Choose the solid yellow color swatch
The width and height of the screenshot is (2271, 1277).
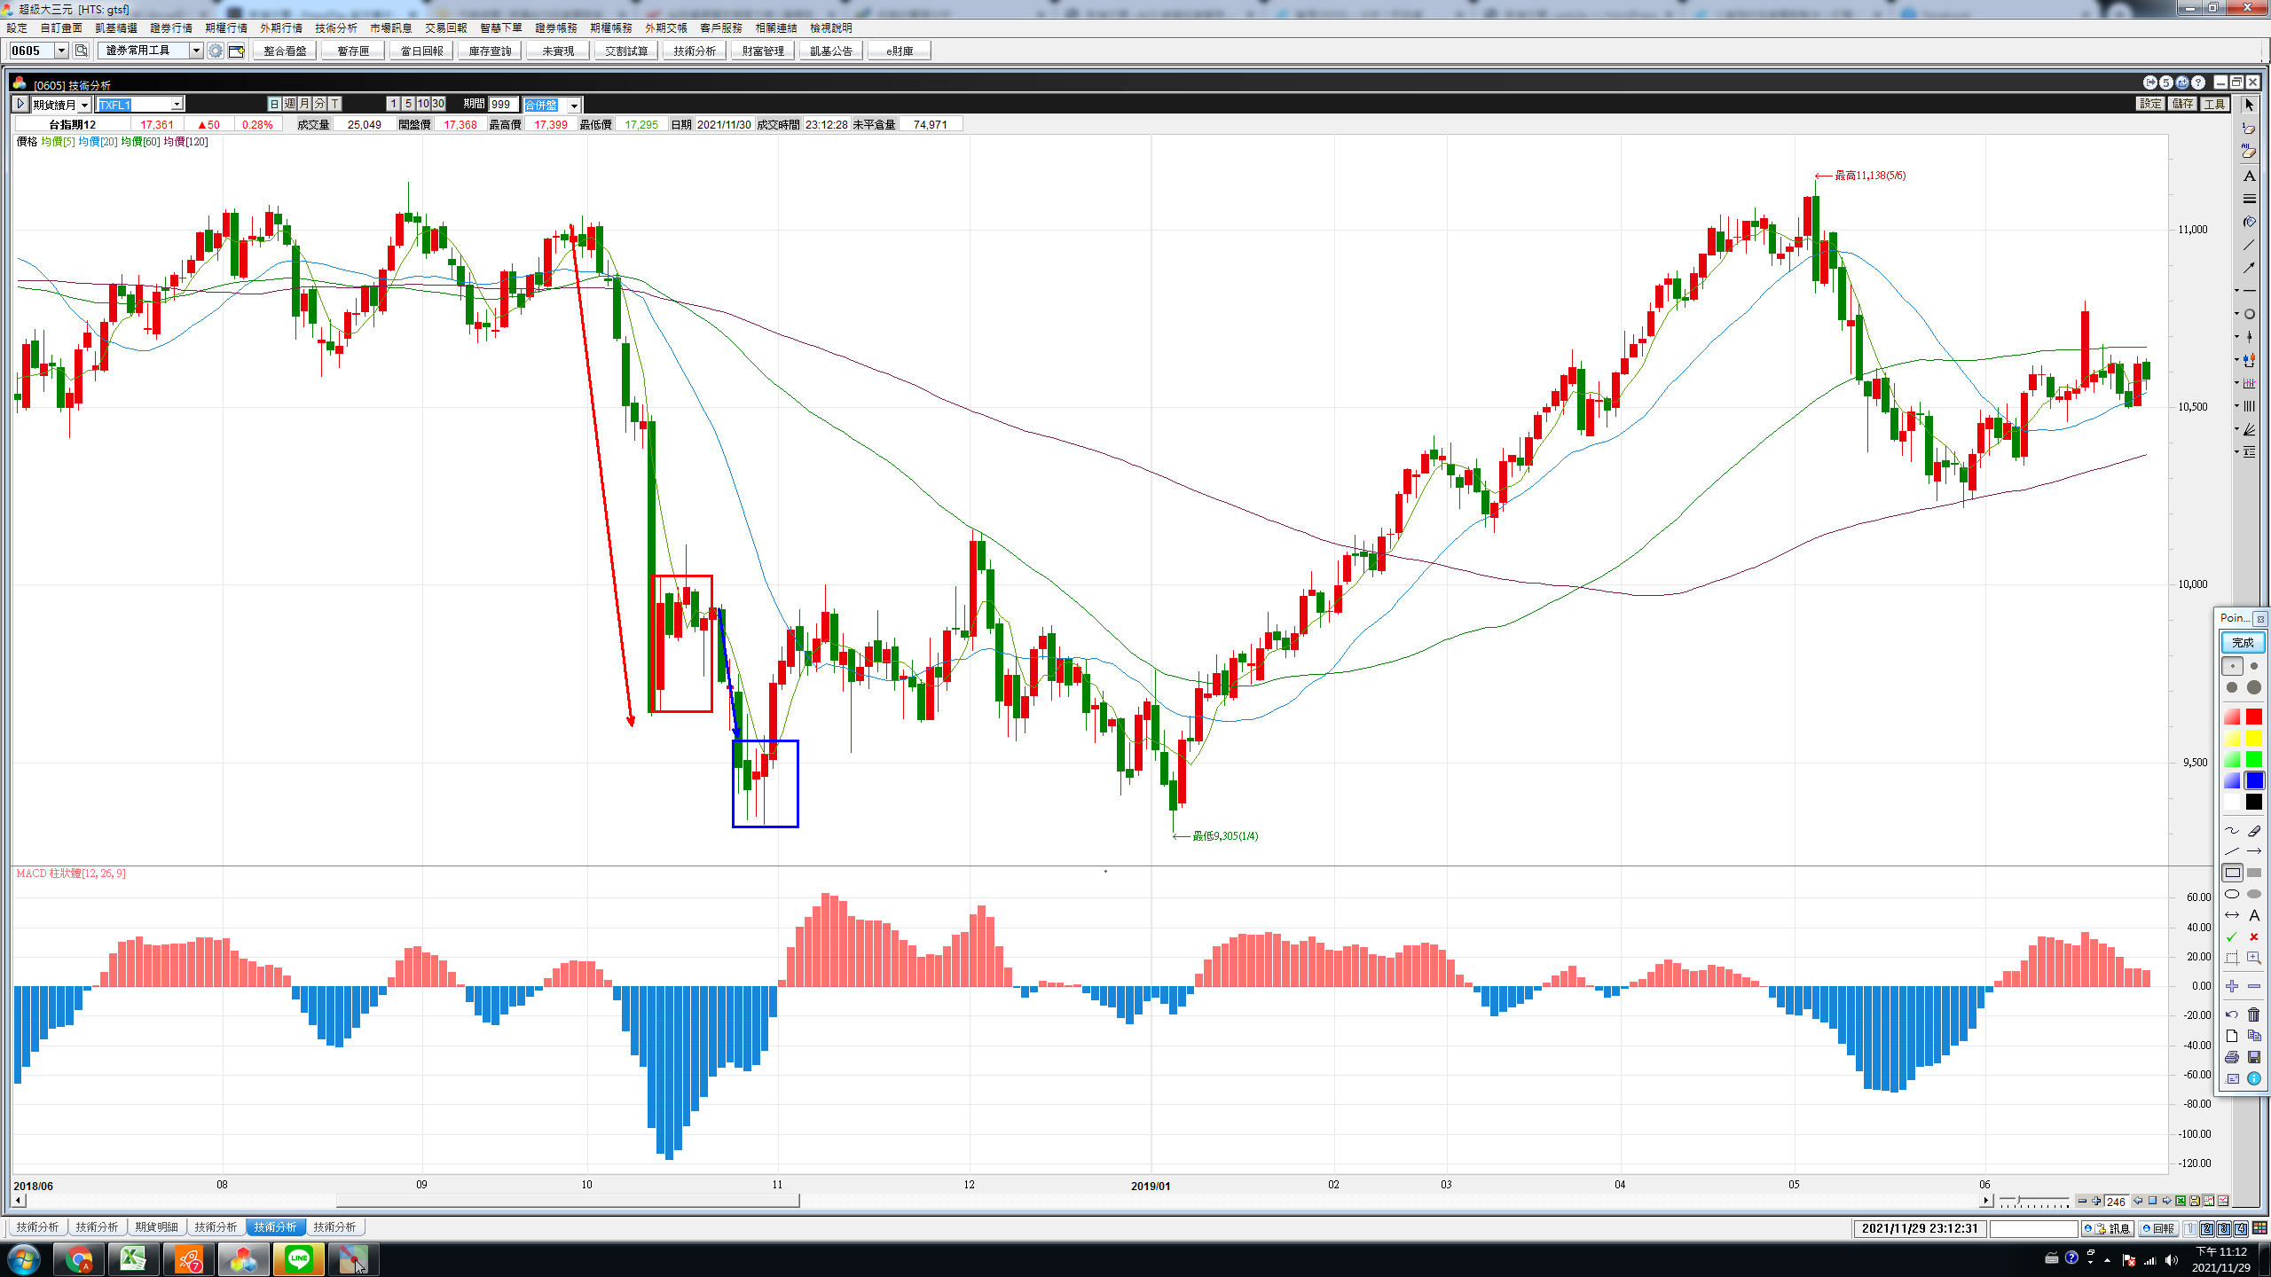point(2253,738)
